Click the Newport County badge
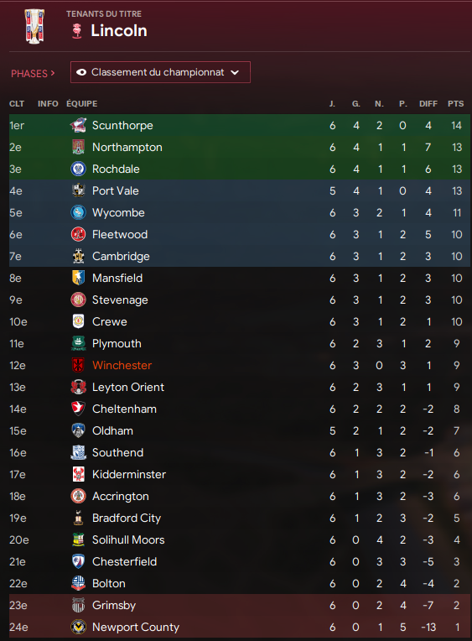472x641 pixels. click(x=78, y=627)
